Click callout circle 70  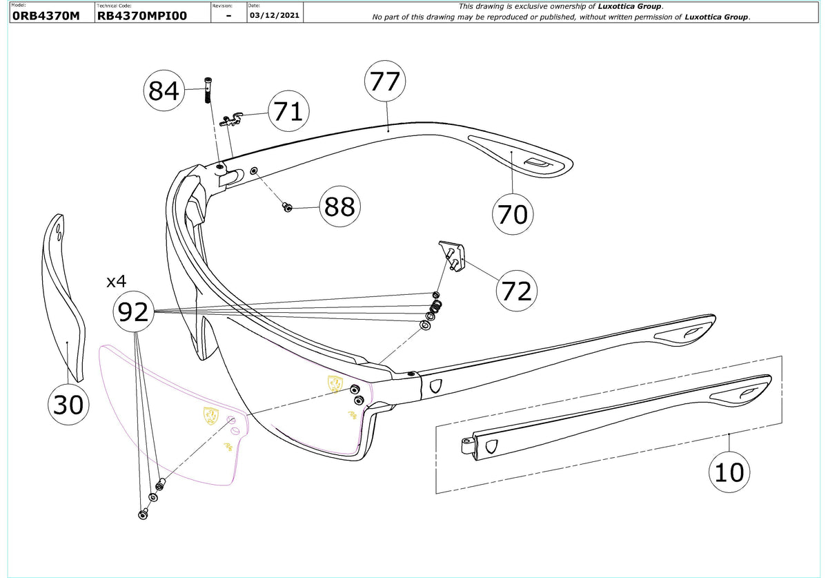[512, 214]
